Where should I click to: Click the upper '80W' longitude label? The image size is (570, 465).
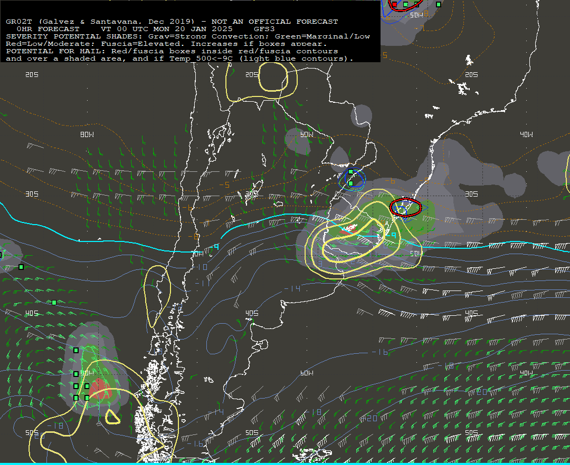coord(87,134)
